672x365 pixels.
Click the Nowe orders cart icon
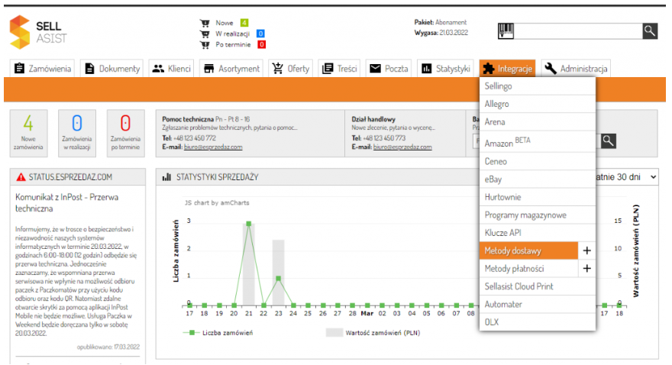coord(205,23)
